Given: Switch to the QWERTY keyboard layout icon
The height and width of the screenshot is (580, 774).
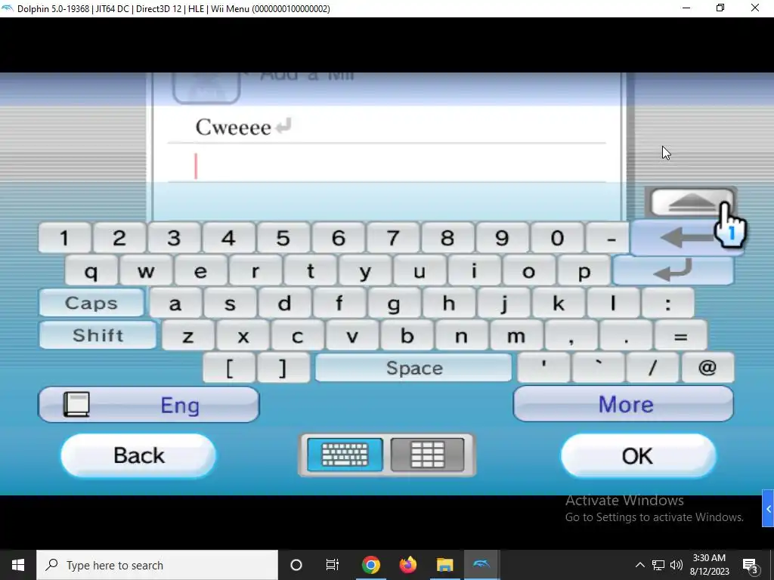Looking at the screenshot, I should coord(345,454).
